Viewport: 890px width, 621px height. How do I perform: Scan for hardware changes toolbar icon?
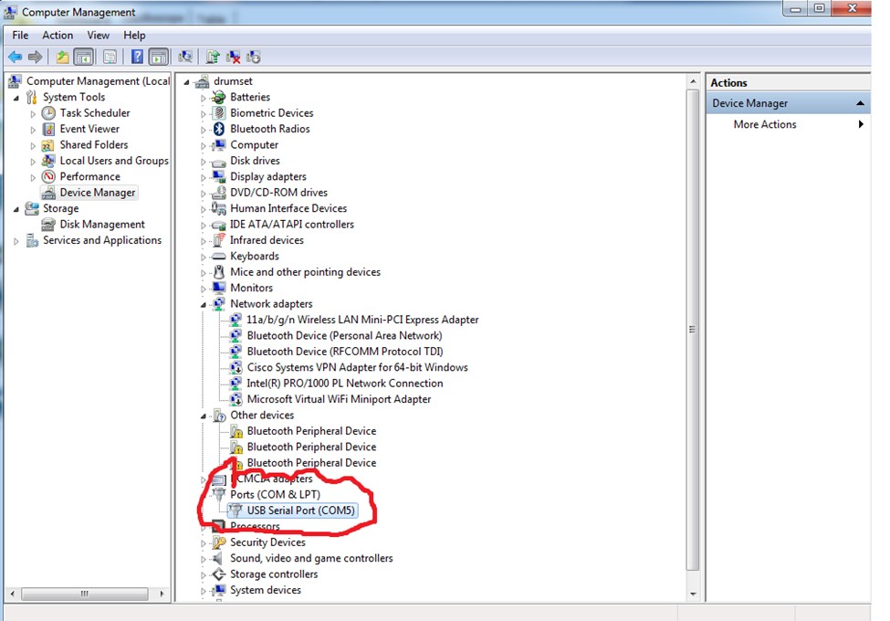pos(185,57)
